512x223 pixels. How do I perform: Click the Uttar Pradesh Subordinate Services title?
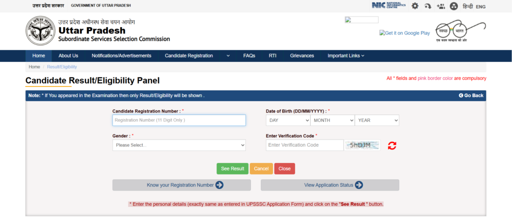[x=114, y=34]
